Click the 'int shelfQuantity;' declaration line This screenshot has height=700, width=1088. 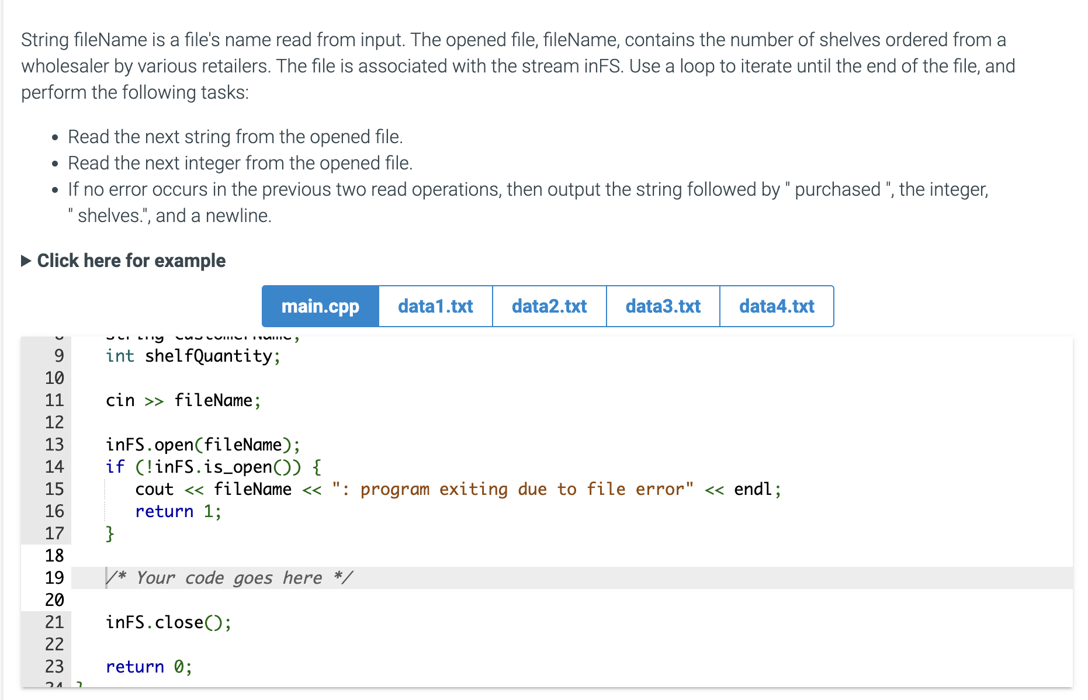click(192, 356)
